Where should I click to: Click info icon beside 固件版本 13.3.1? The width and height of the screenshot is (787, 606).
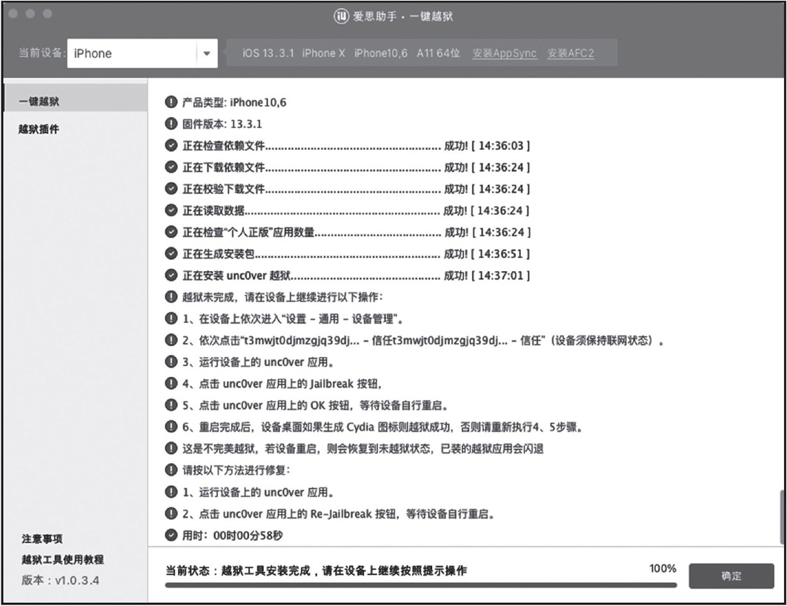171,124
